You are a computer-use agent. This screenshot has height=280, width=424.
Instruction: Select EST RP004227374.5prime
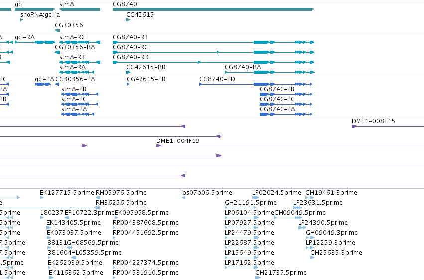click(x=146, y=263)
